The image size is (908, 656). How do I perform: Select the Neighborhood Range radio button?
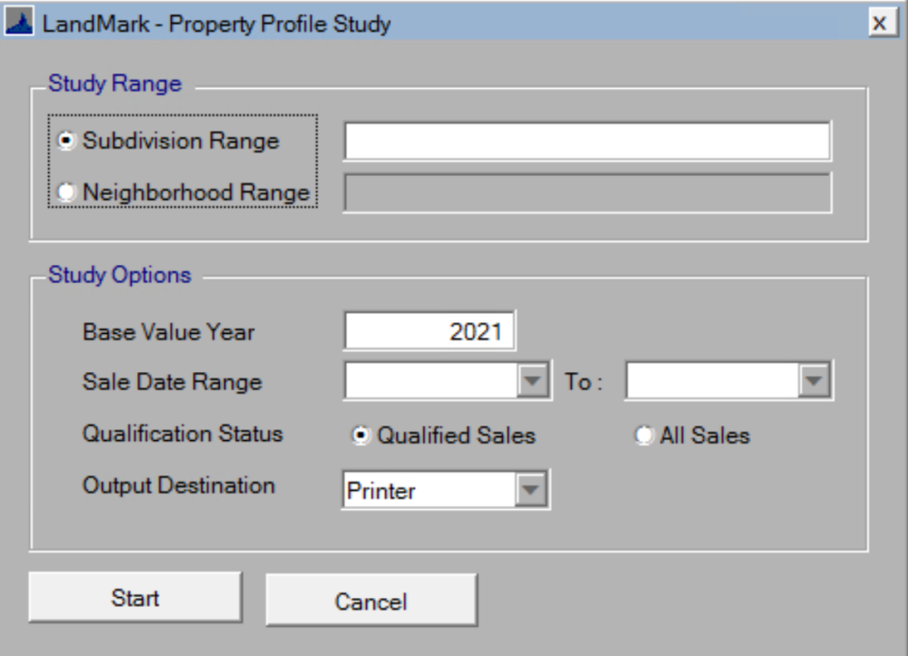66,192
